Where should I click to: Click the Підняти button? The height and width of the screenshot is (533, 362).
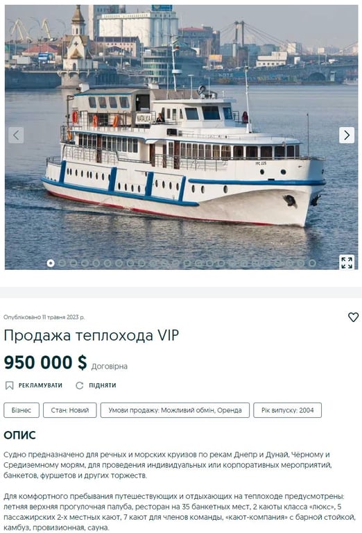[x=96, y=385]
